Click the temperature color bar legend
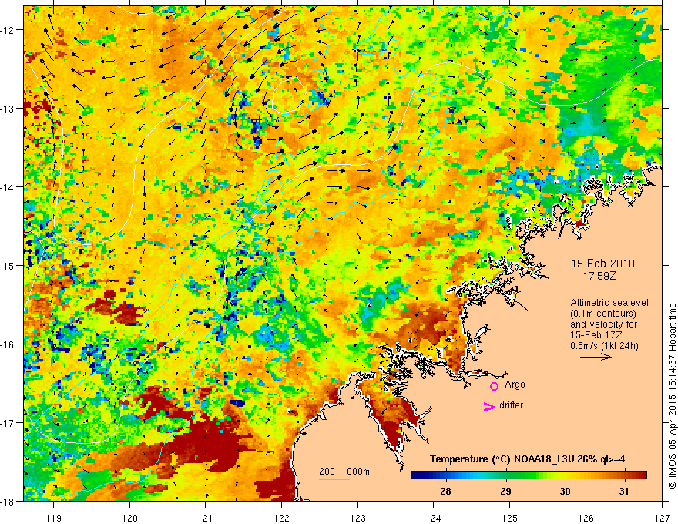Screen dimensions: 678x524 tap(529, 475)
